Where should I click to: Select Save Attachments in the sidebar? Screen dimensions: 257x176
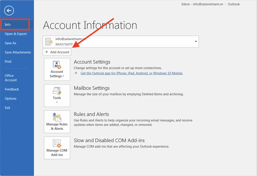tap(18, 52)
